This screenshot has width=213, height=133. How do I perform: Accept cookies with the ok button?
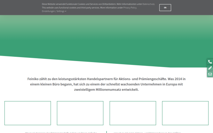coord(165,7)
